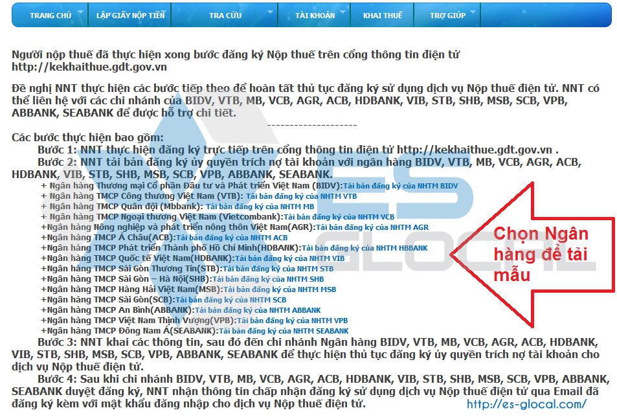617x419 pixels.
Task: Click the 'Các bước thực hiện bao gồm:' heading
Action: (87, 137)
